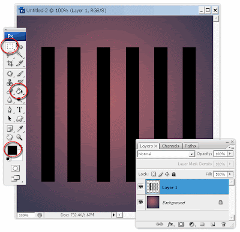Toggle Quick Mask mode in the toolbox
The height and width of the screenshot is (232, 240).
[15, 168]
